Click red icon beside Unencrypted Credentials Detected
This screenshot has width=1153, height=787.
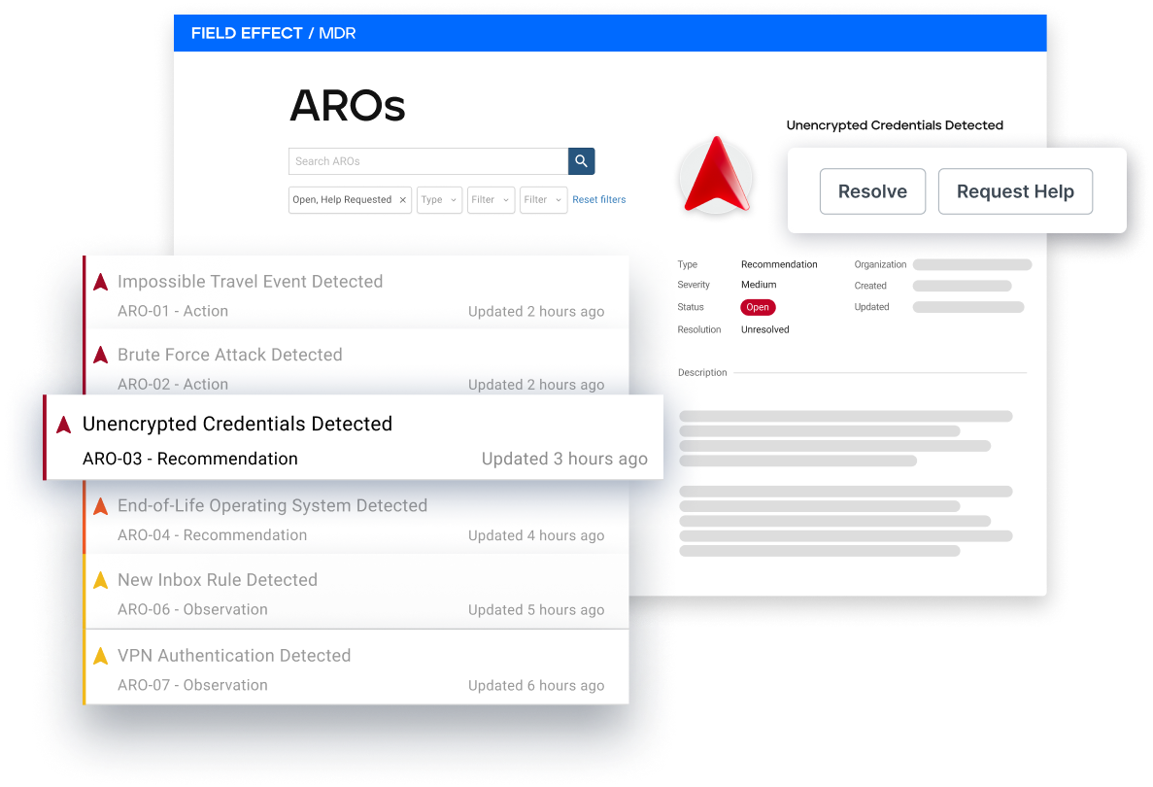[x=64, y=425]
